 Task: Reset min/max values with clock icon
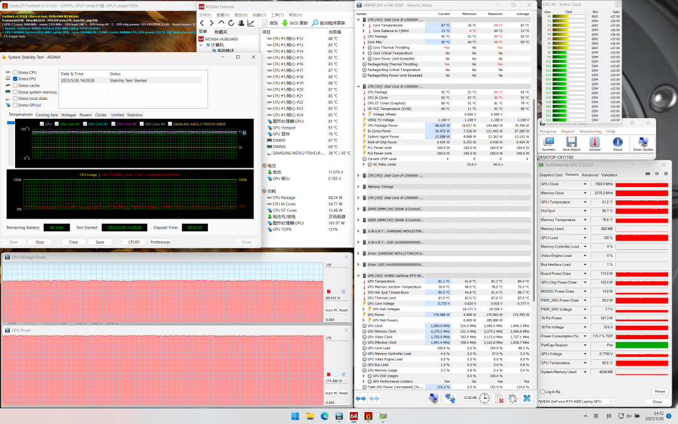coord(485,398)
